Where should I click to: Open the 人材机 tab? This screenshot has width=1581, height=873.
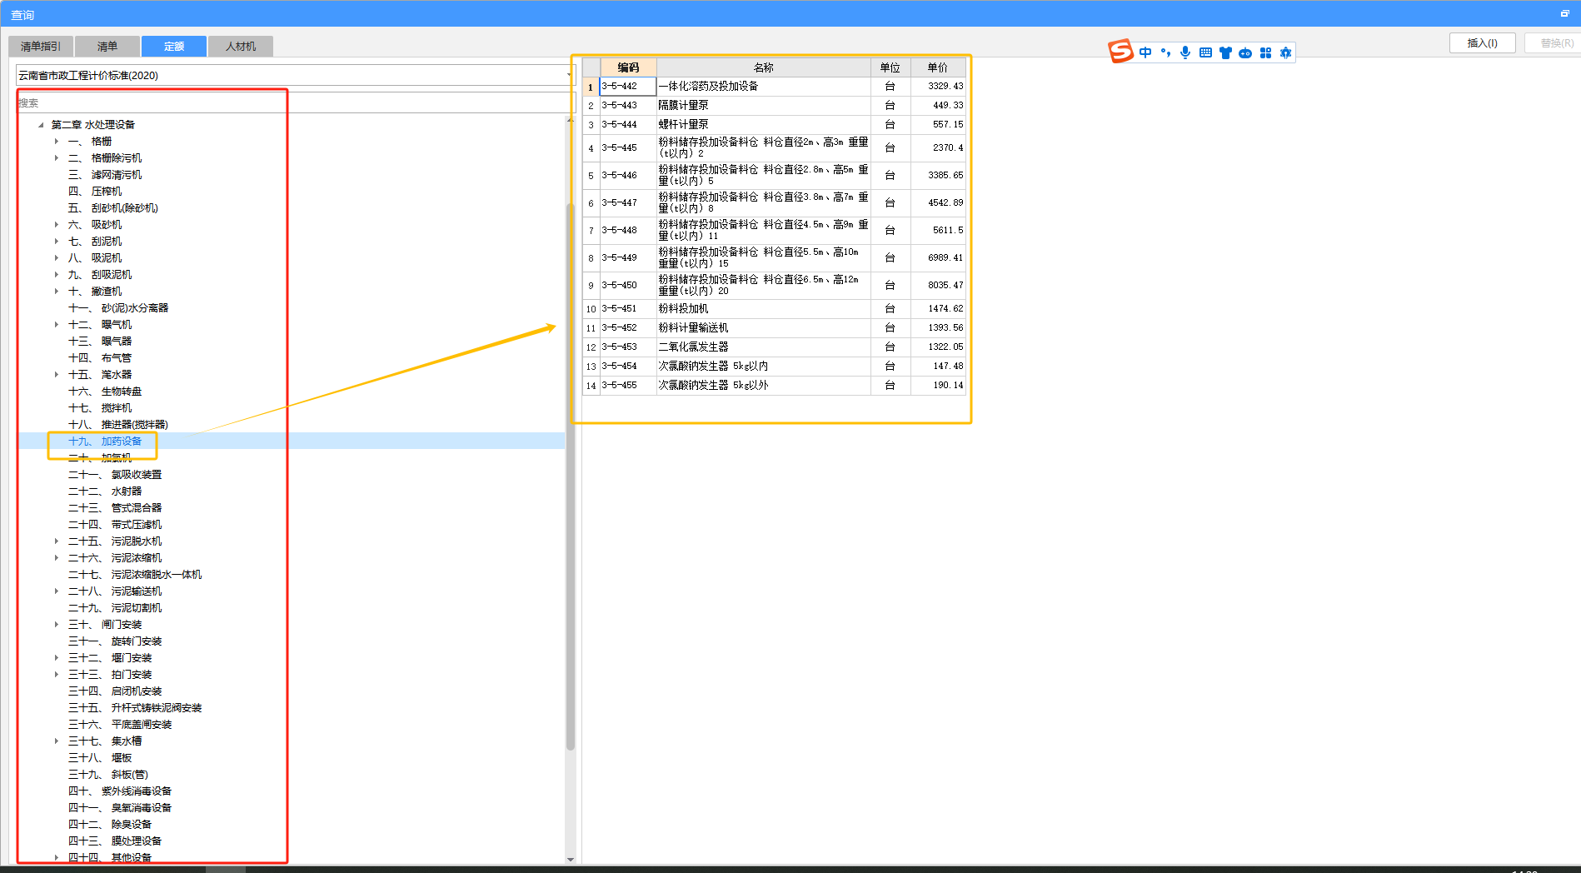pos(241,47)
